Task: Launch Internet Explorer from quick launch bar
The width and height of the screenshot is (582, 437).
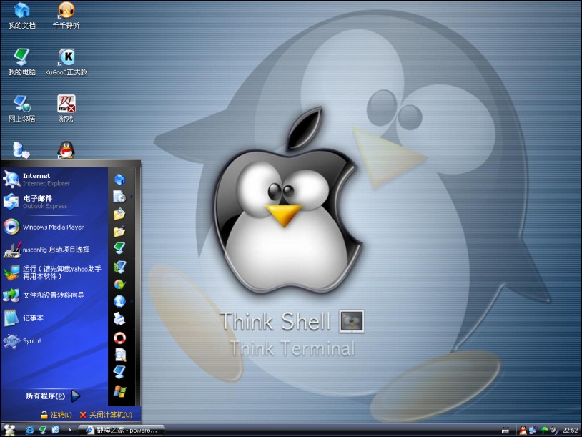Action: click(30, 431)
